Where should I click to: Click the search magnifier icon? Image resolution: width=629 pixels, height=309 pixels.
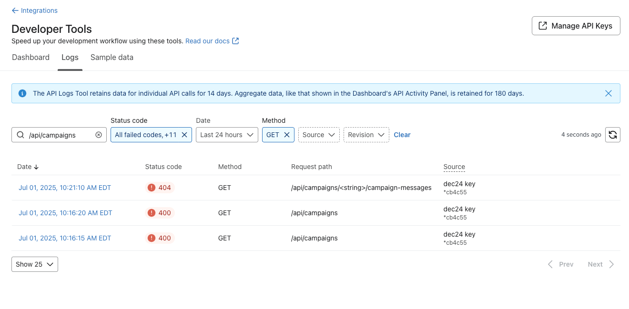click(20, 135)
